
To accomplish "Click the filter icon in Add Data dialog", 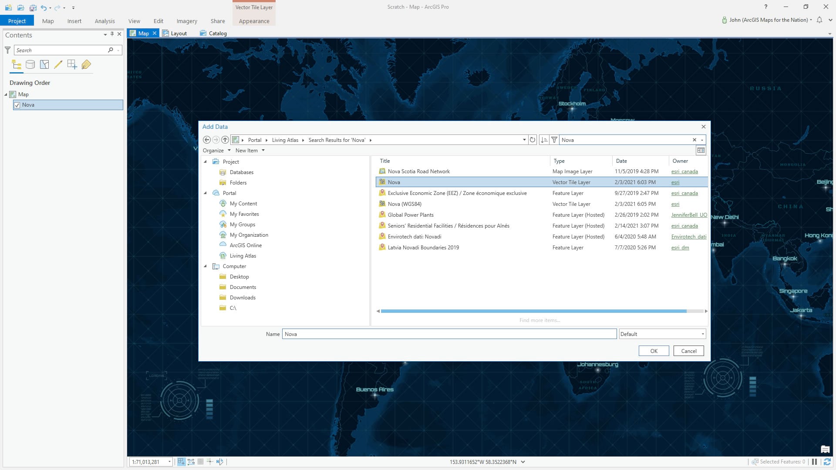I will pos(554,140).
